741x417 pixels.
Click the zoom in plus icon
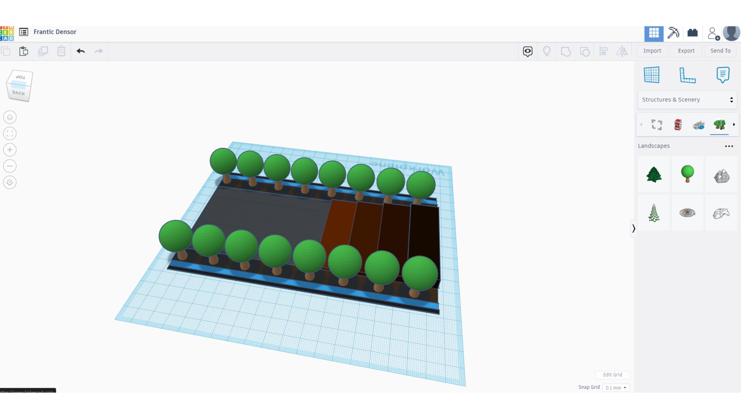tap(10, 150)
